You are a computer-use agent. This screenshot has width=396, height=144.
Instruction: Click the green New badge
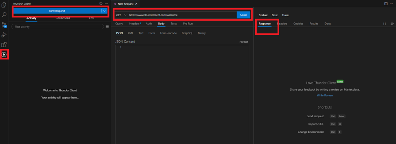(340, 82)
